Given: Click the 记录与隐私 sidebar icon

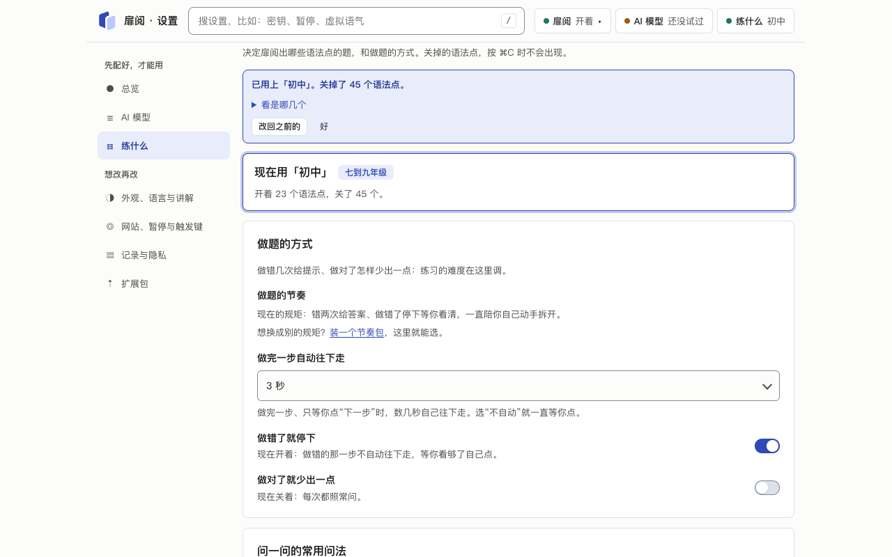Looking at the screenshot, I should tap(110, 255).
